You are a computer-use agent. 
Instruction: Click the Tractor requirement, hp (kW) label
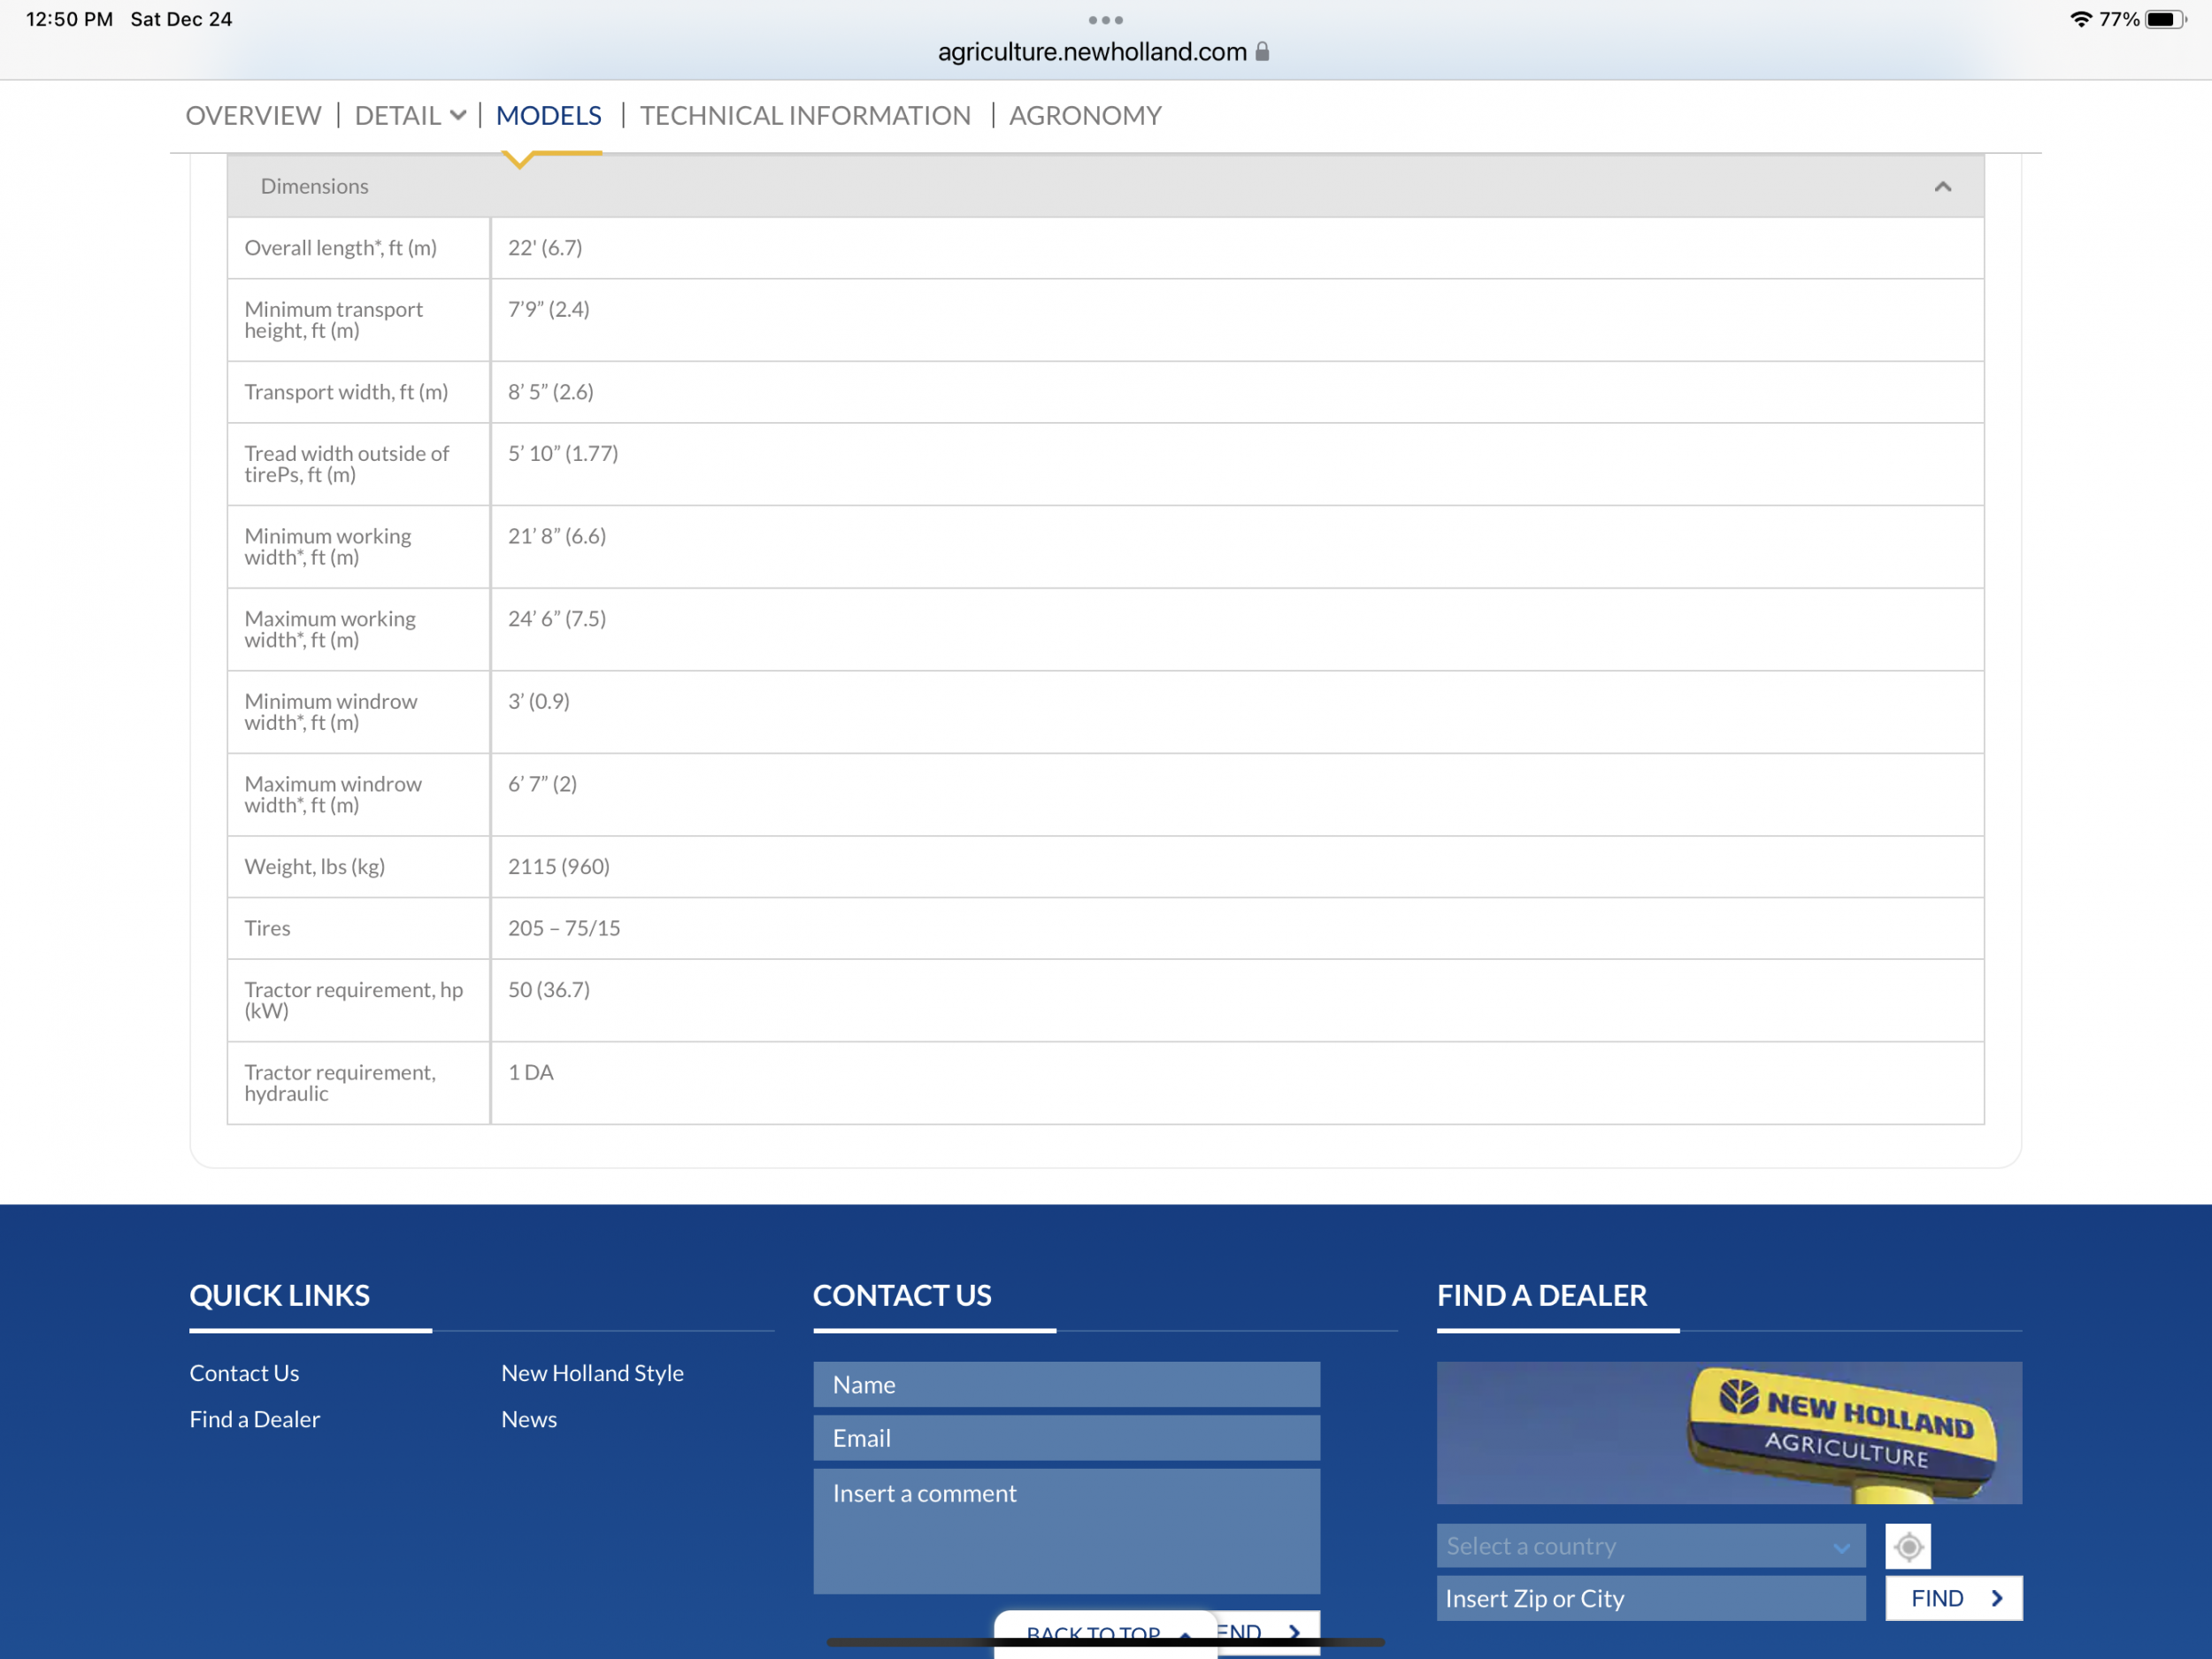click(x=354, y=1000)
